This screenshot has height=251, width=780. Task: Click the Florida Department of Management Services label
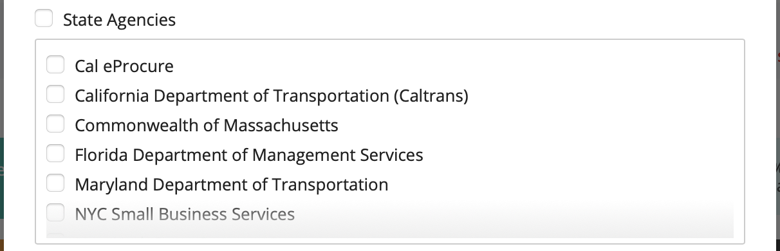pyautogui.click(x=249, y=154)
